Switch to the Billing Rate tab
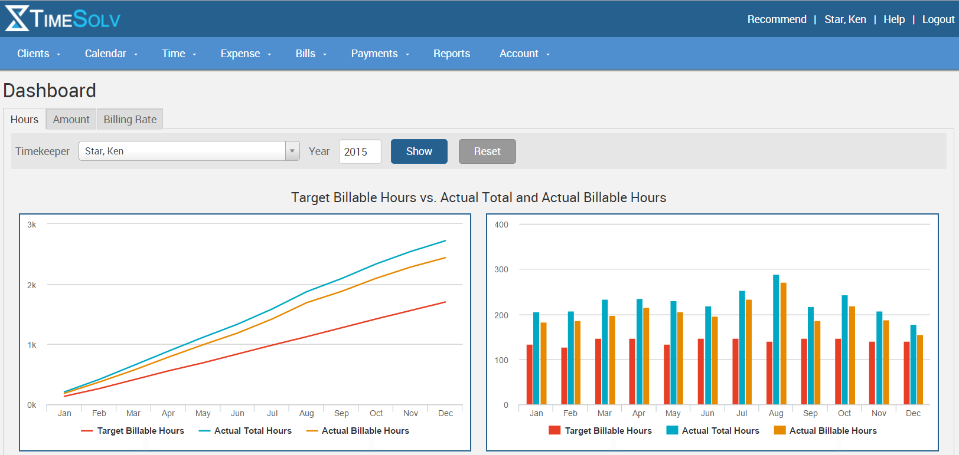The width and height of the screenshot is (959, 455). 130,120
